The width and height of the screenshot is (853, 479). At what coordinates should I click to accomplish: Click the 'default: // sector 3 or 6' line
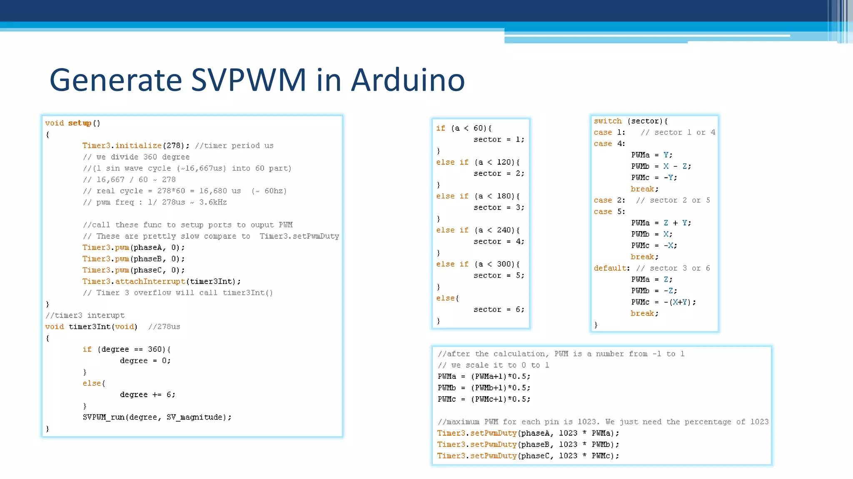pyautogui.click(x=651, y=268)
